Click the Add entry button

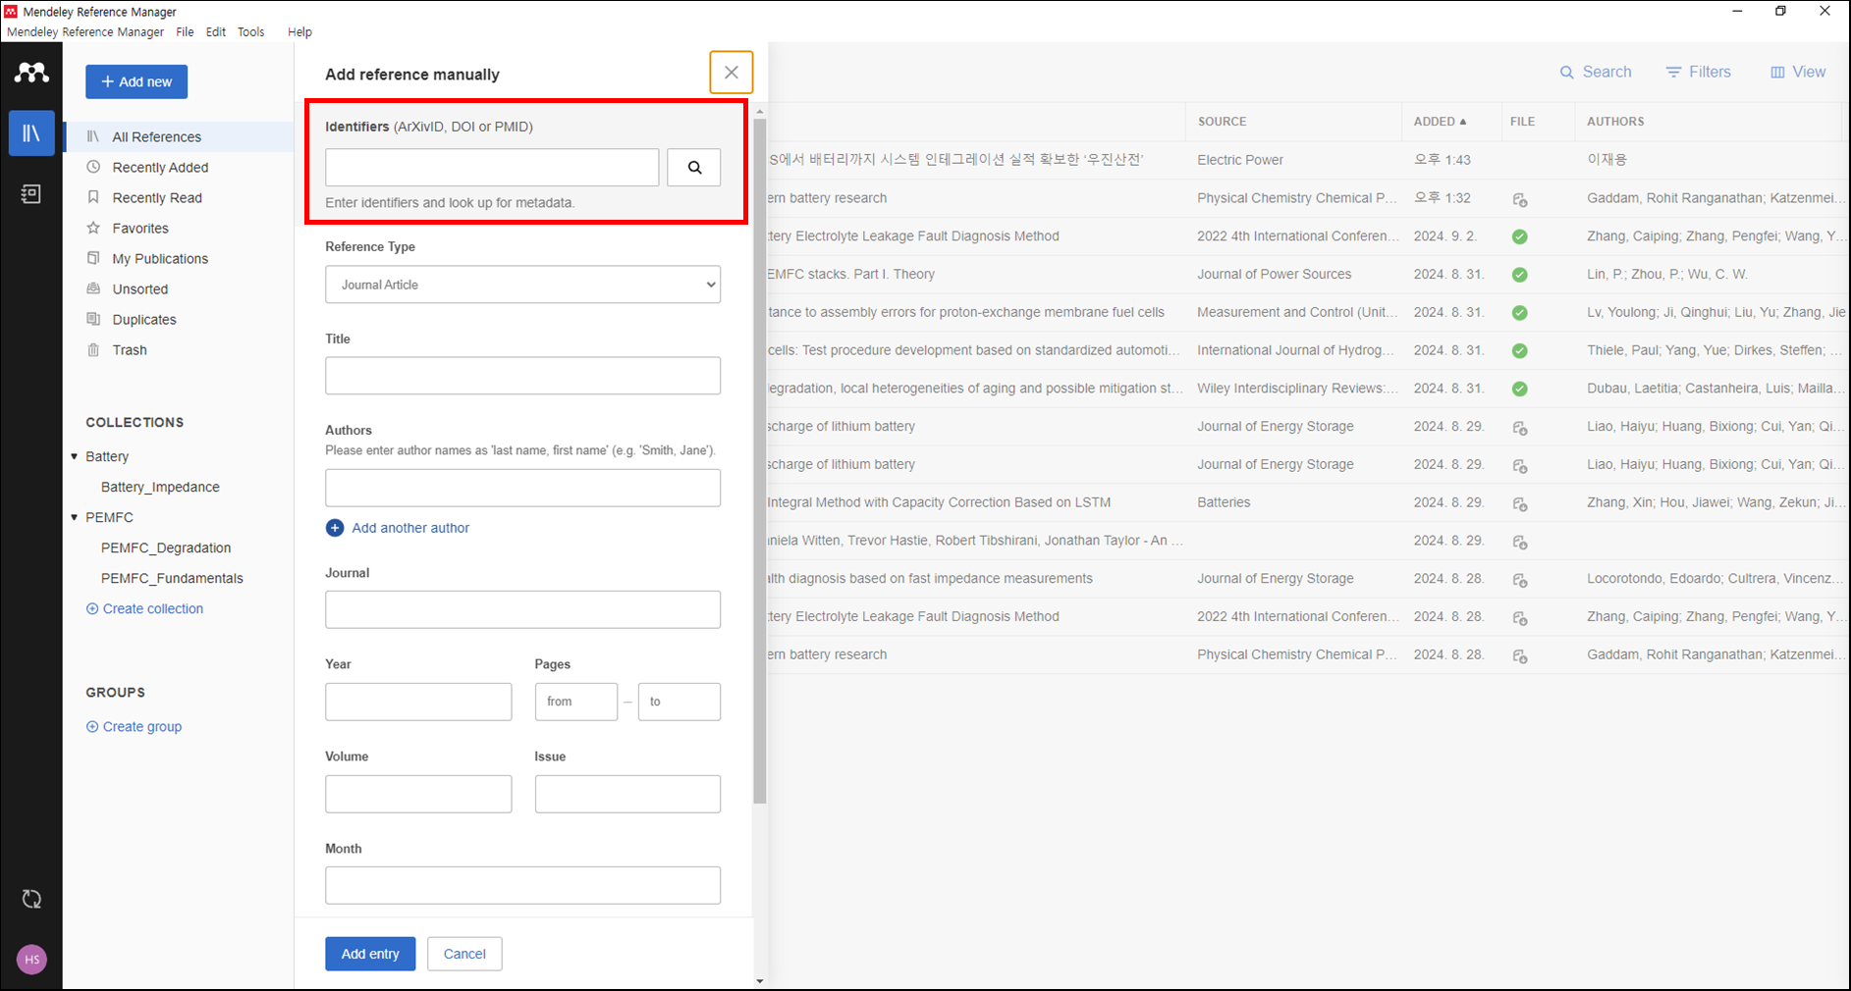370,954
